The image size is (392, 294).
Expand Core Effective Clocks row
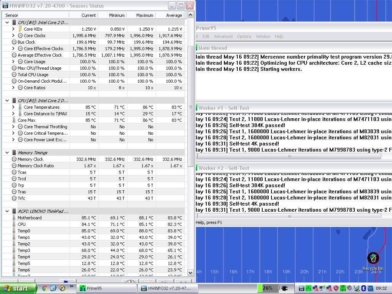click(13, 49)
